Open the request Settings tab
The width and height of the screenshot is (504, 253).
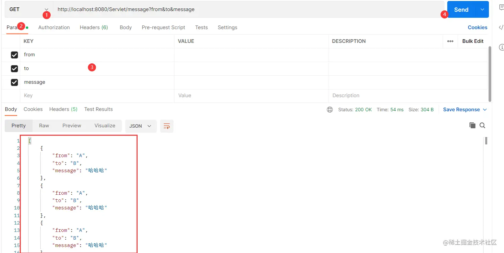tap(228, 27)
